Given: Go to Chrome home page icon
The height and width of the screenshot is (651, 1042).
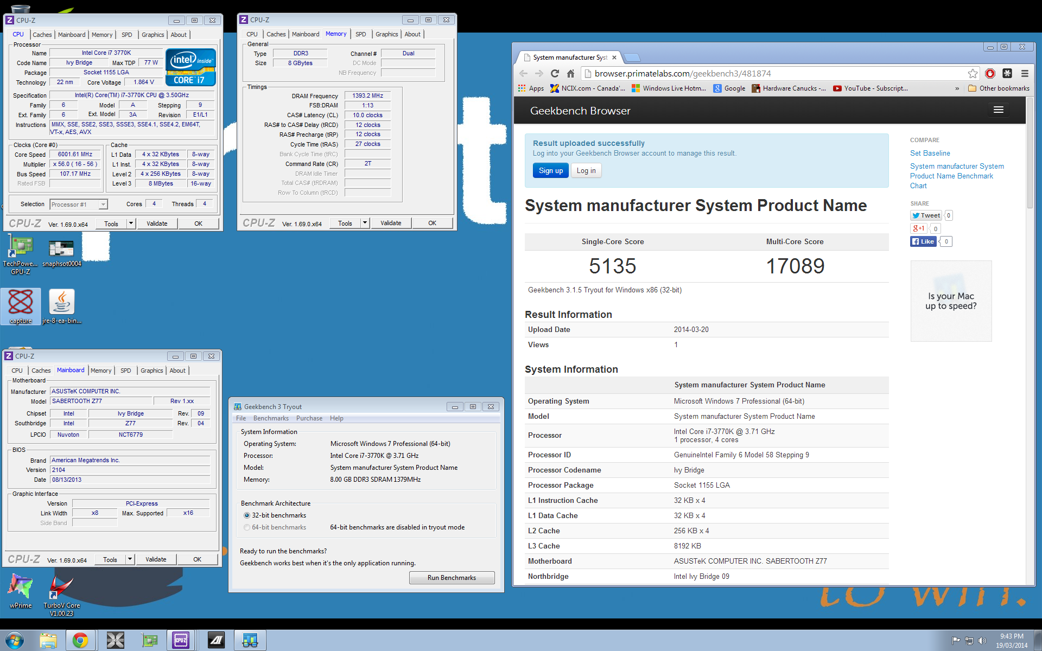Looking at the screenshot, I should pos(570,73).
